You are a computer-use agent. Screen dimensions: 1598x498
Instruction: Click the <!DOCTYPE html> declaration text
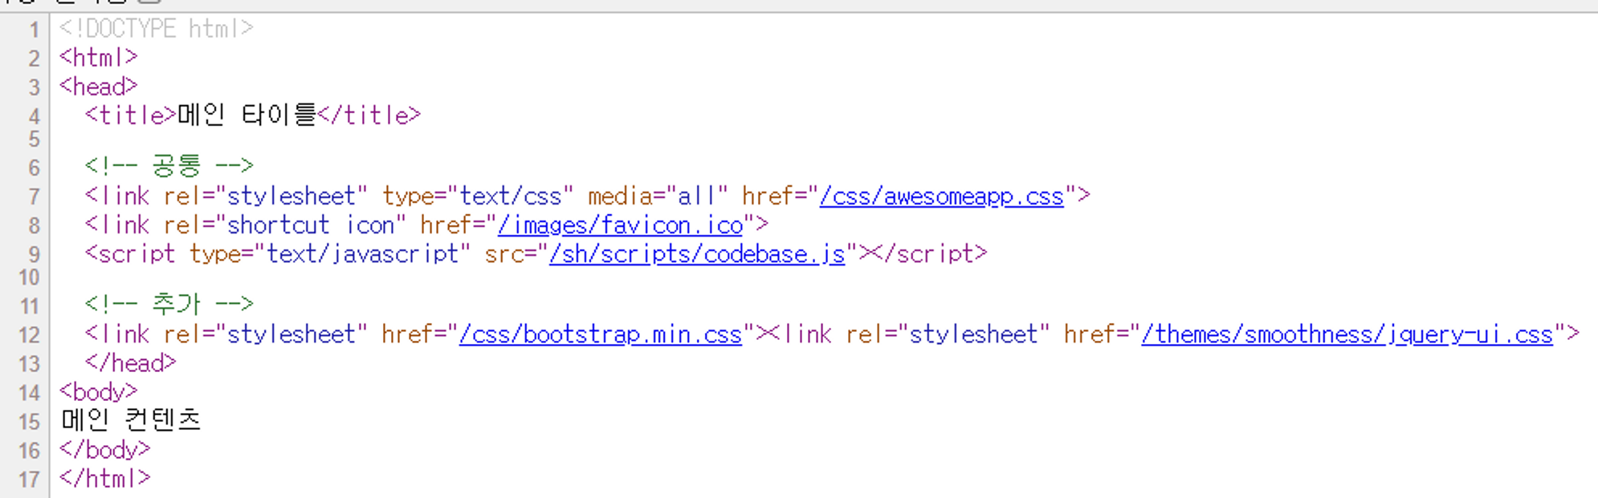tap(157, 29)
